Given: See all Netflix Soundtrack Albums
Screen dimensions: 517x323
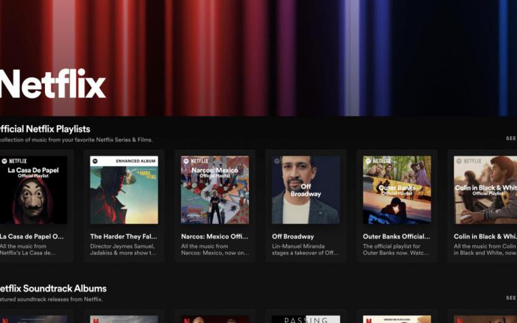Looking at the screenshot, I should [x=512, y=298].
